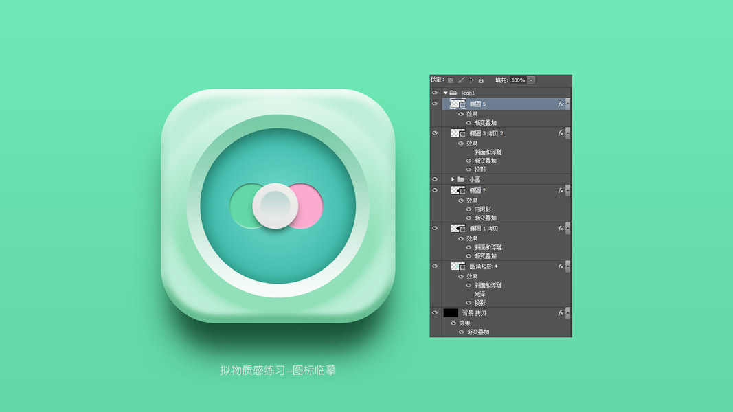The image size is (733, 412).
Task: Click 渐变叠加 effect under 椭圆 1 拷贝
Action: pyautogui.click(x=485, y=256)
